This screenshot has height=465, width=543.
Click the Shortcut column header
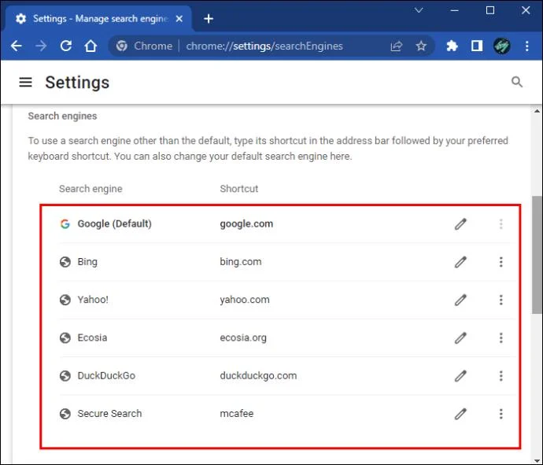[x=239, y=189]
